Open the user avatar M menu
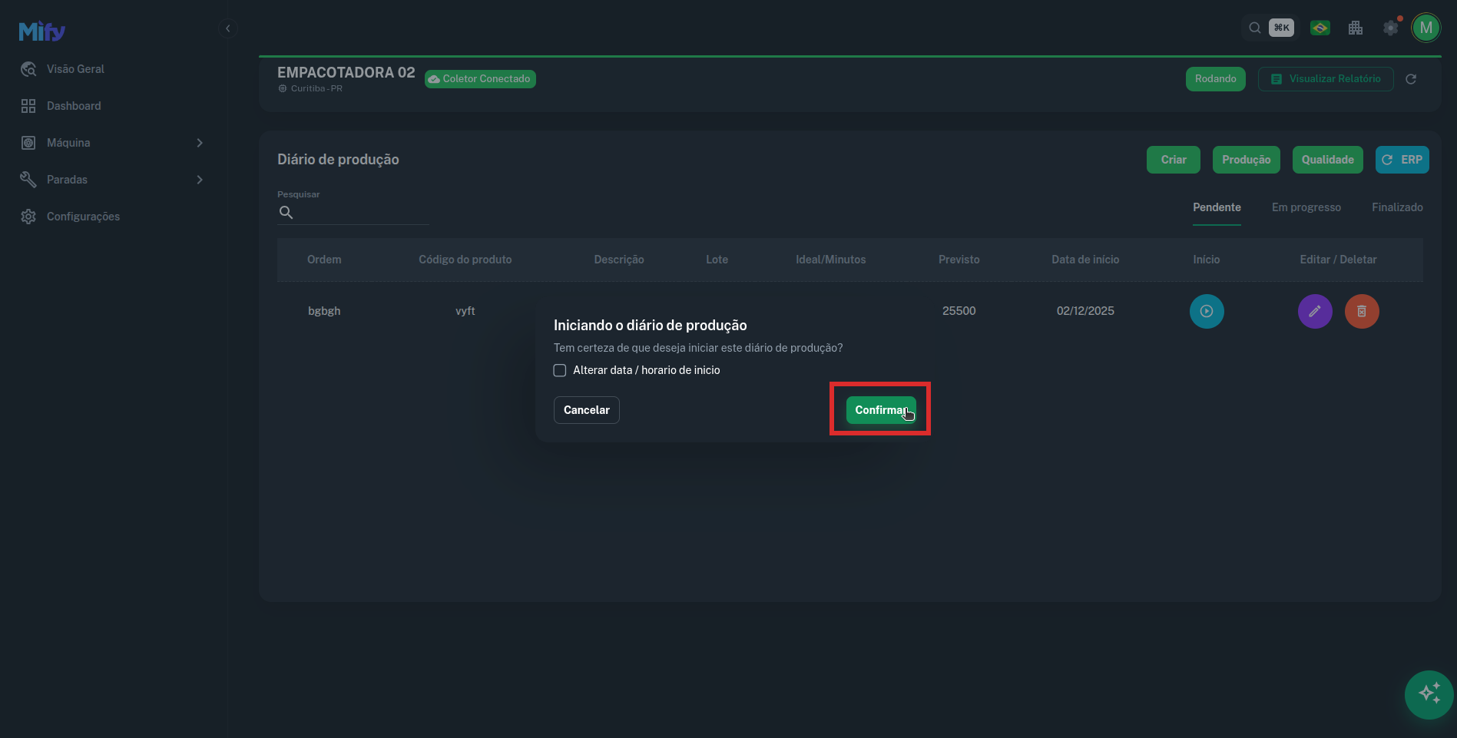The height and width of the screenshot is (738, 1457). point(1426,28)
